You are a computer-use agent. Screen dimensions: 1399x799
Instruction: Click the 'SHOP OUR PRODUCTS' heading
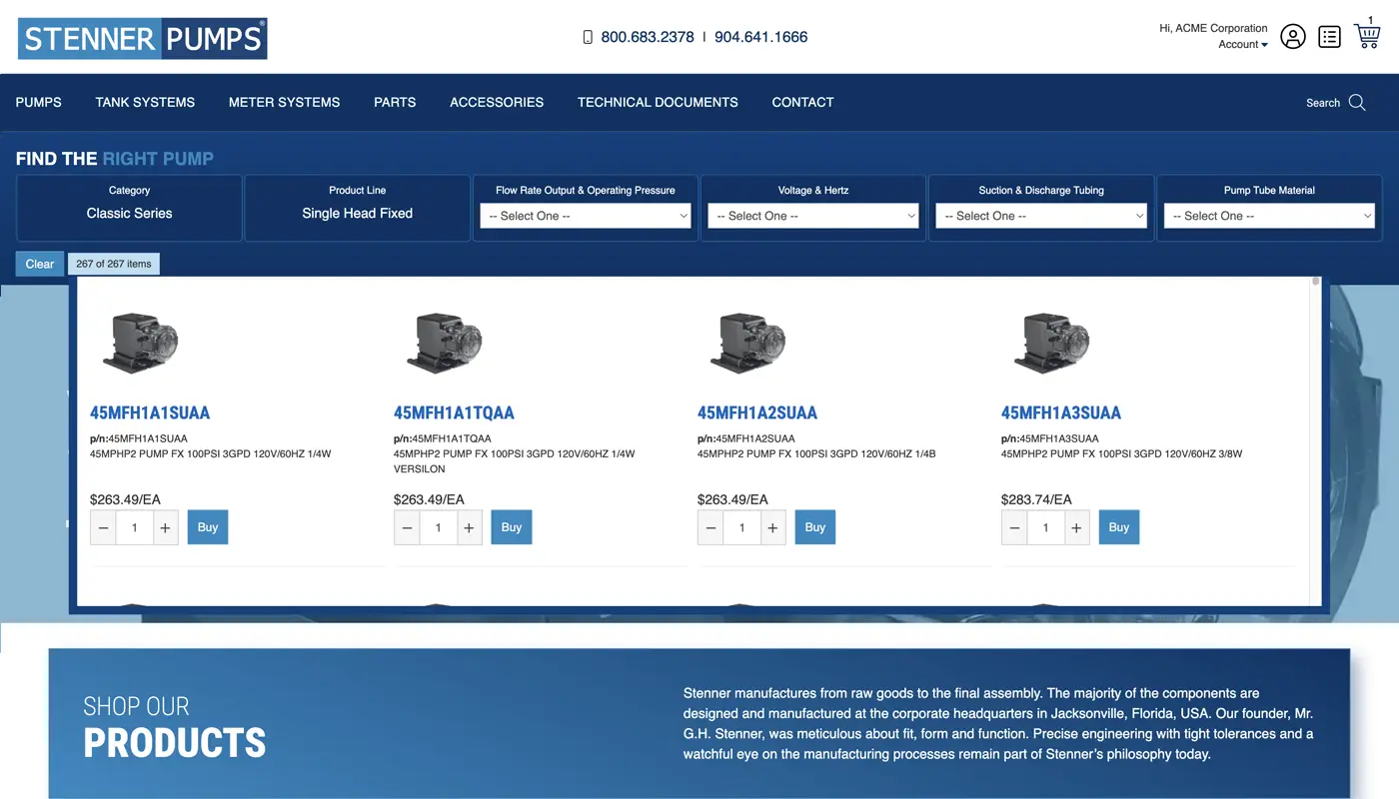tap(175, 727)
